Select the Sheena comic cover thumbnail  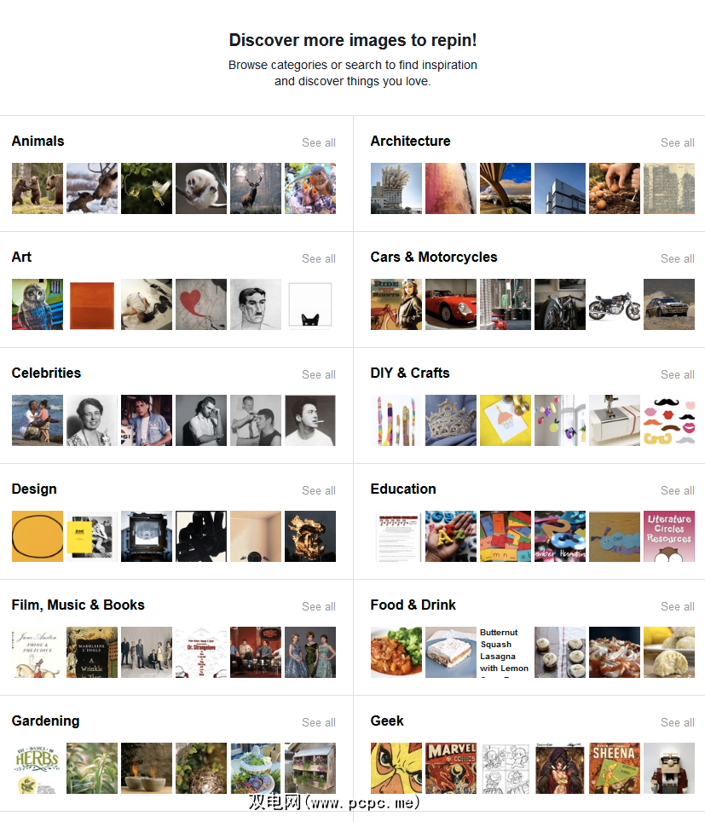pos(615,767)
